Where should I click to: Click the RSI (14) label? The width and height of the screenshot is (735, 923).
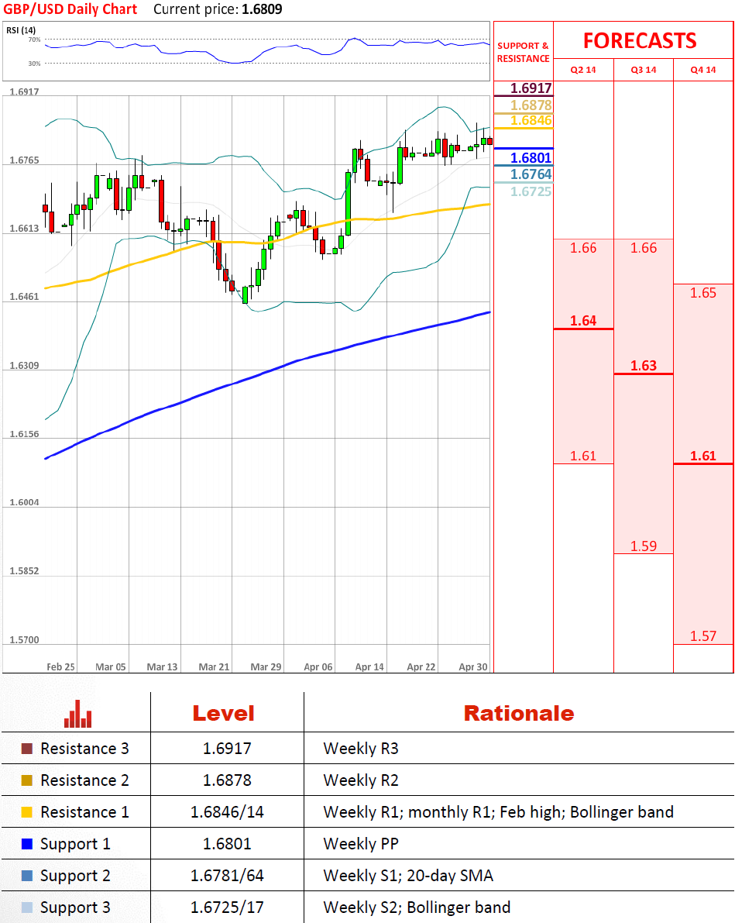coord(21,30)
